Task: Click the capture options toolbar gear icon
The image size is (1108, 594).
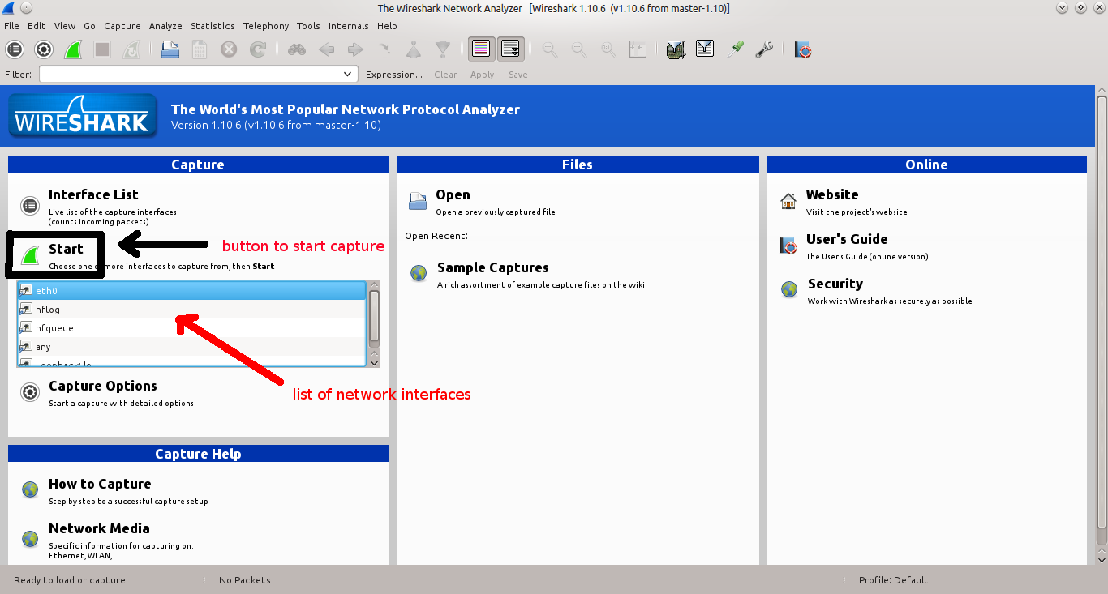Action: click(44, 49)
